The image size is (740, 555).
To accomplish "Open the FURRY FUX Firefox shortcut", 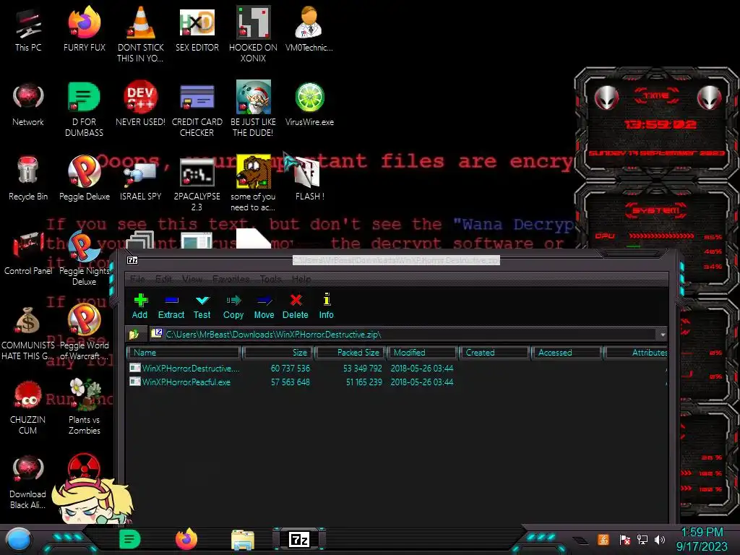I will pyautogui.click(x=85, y=29).
